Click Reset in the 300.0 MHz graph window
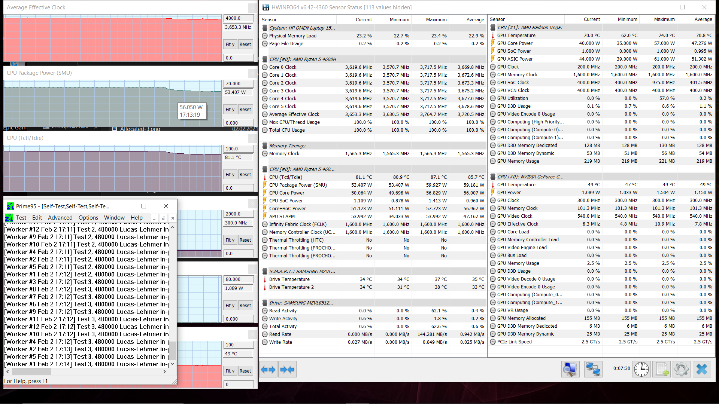 tap(245, 240)
